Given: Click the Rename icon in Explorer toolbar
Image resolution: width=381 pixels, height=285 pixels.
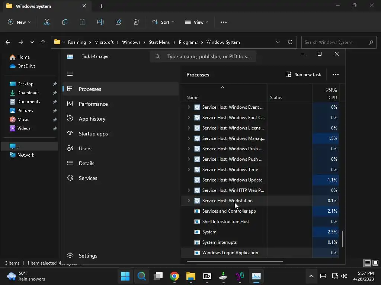Looking at the screenshot, I should tap(100, 22).
